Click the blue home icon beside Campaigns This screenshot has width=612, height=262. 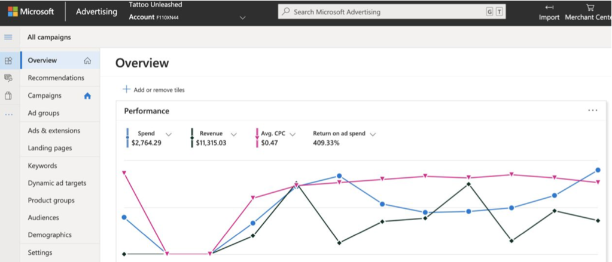(x=87, y=95)
